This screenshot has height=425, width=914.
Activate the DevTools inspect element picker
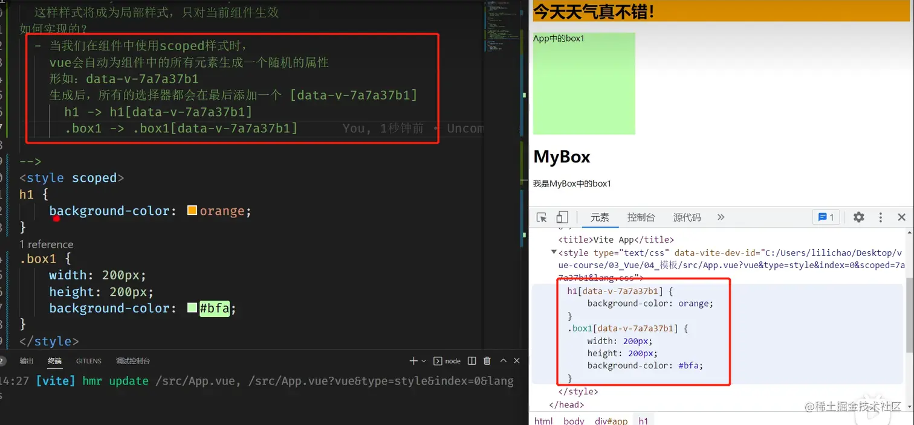pos(542,217)
